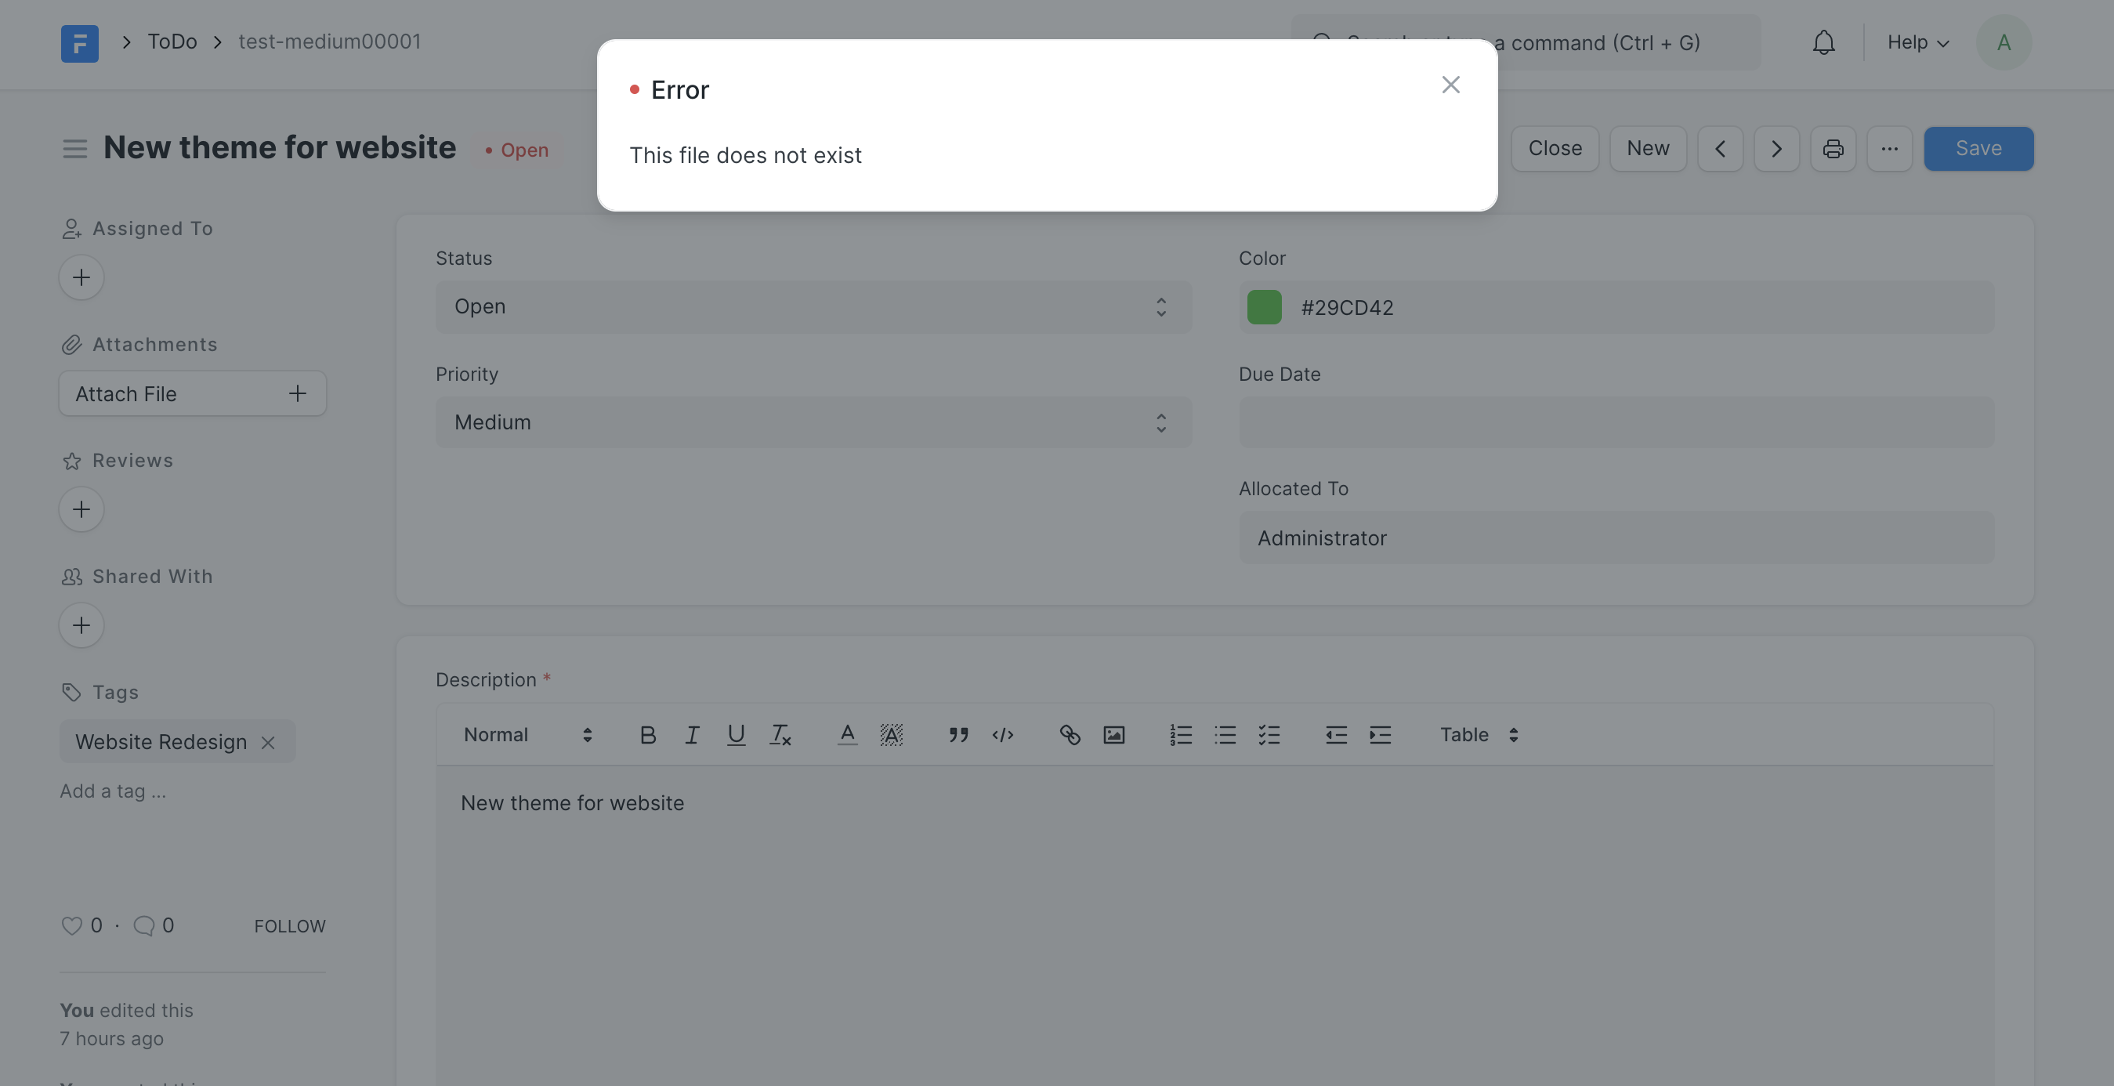2114x1086 pixels.
Task: Navigate to ToDo via breadcrumb
Action: click(x=171, y=41)
